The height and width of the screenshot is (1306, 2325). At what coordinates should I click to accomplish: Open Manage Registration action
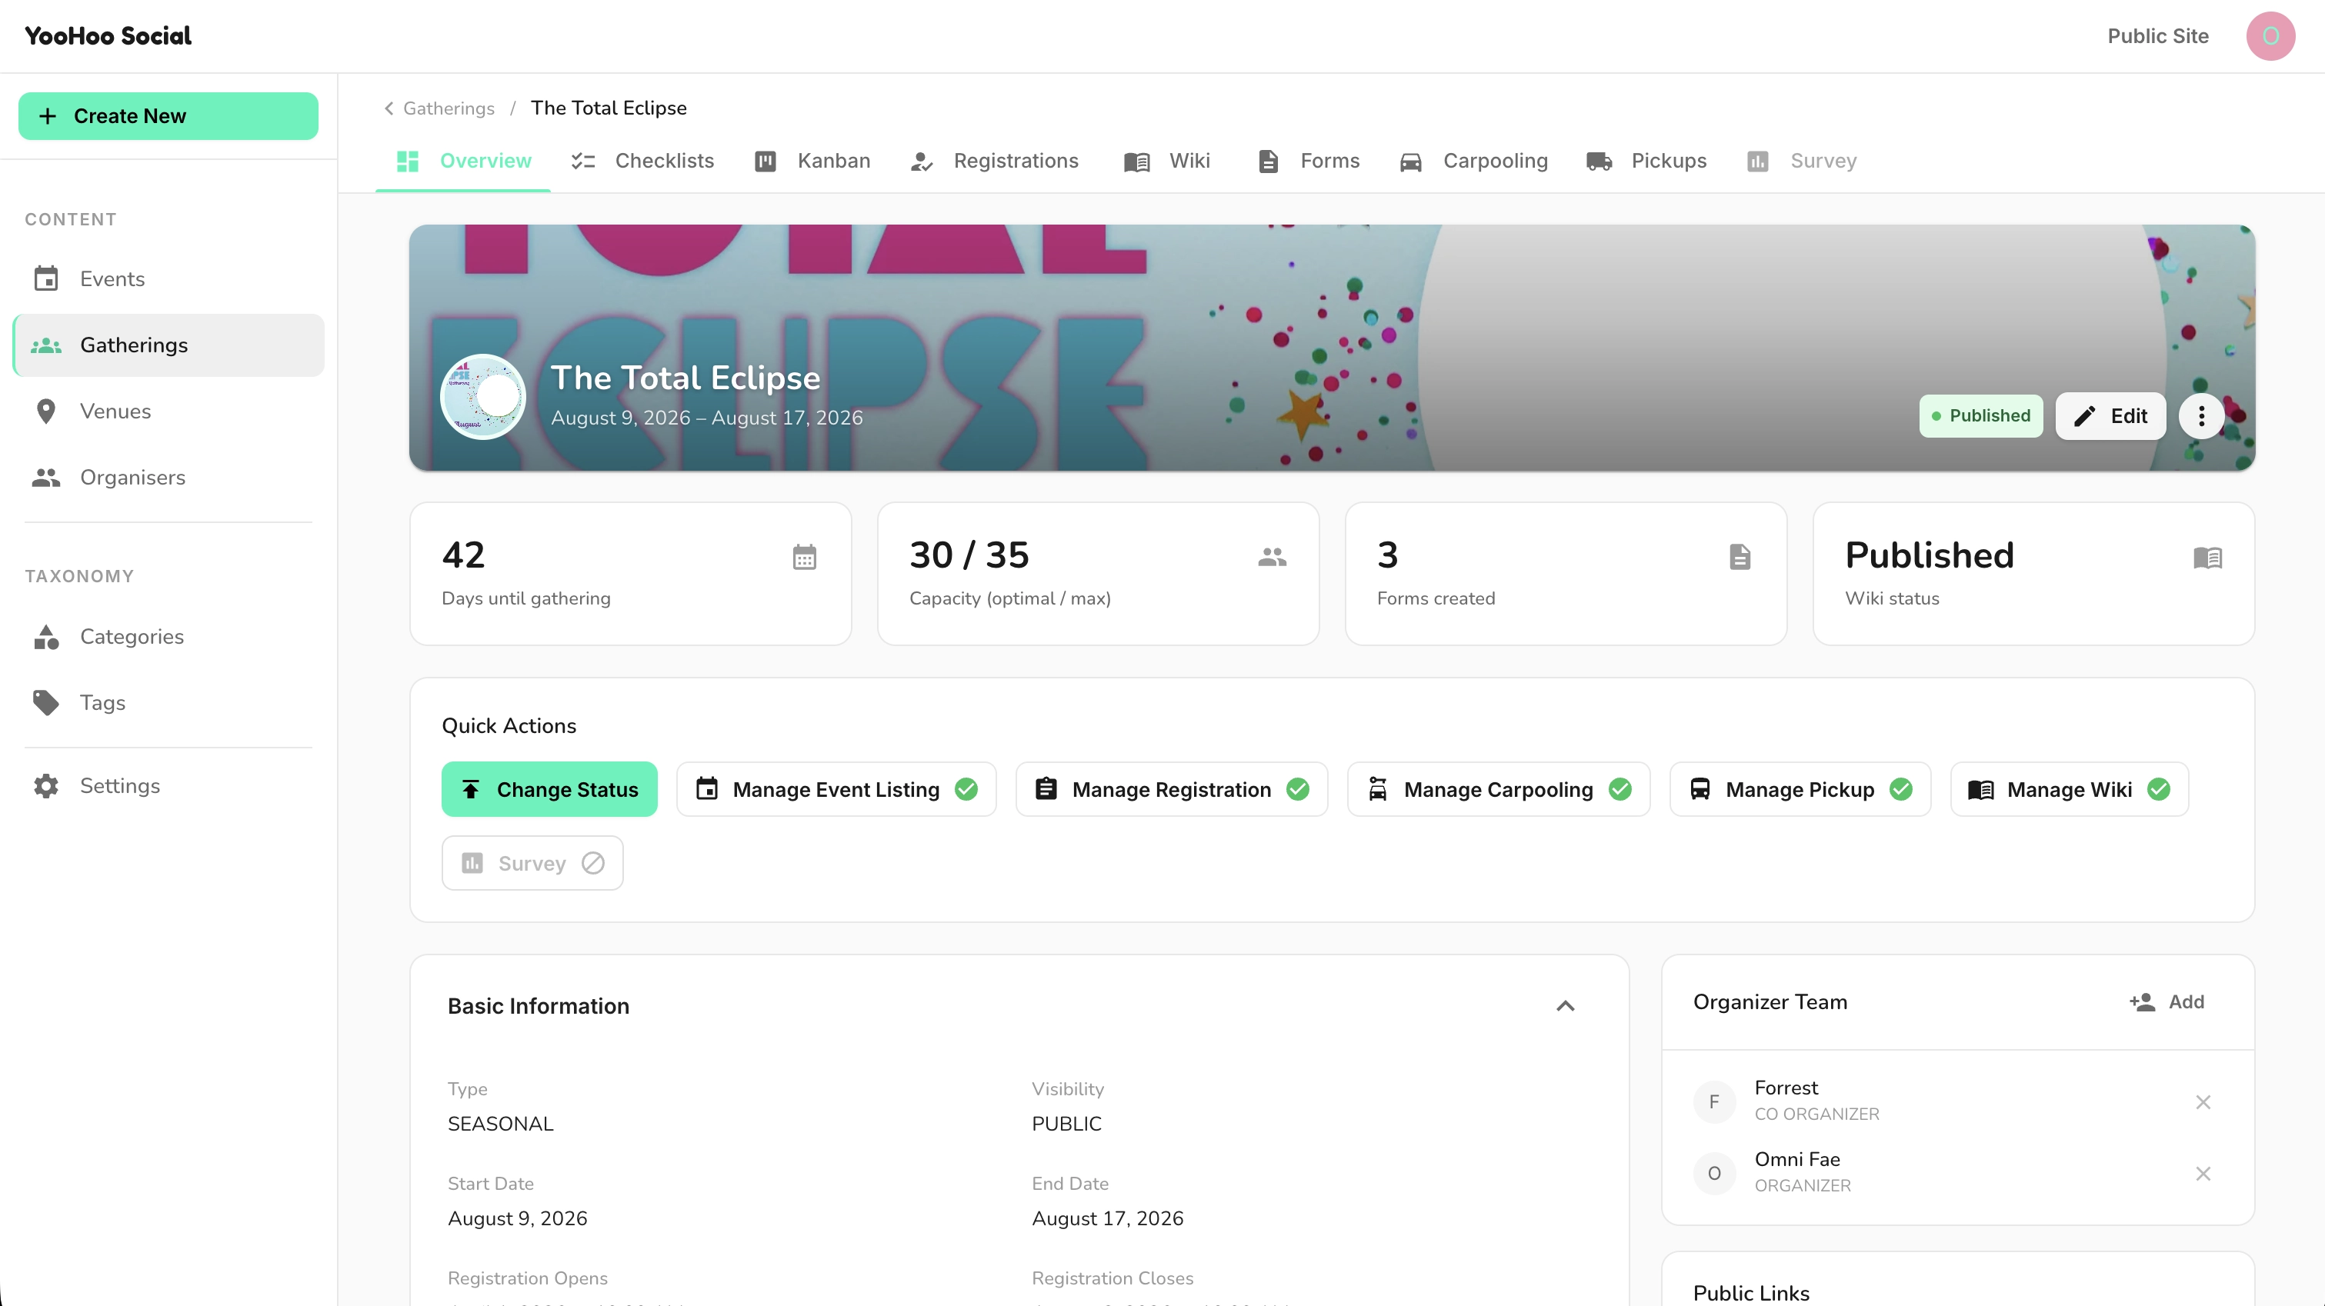click(x=1171, y=789)
